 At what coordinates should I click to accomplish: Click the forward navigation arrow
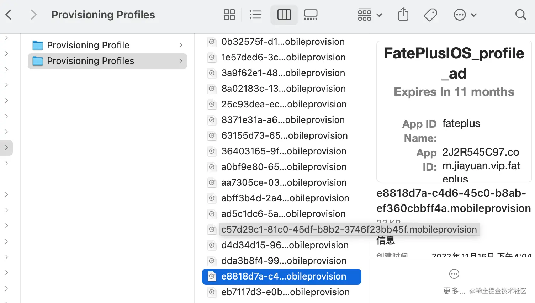click(33, 15)
